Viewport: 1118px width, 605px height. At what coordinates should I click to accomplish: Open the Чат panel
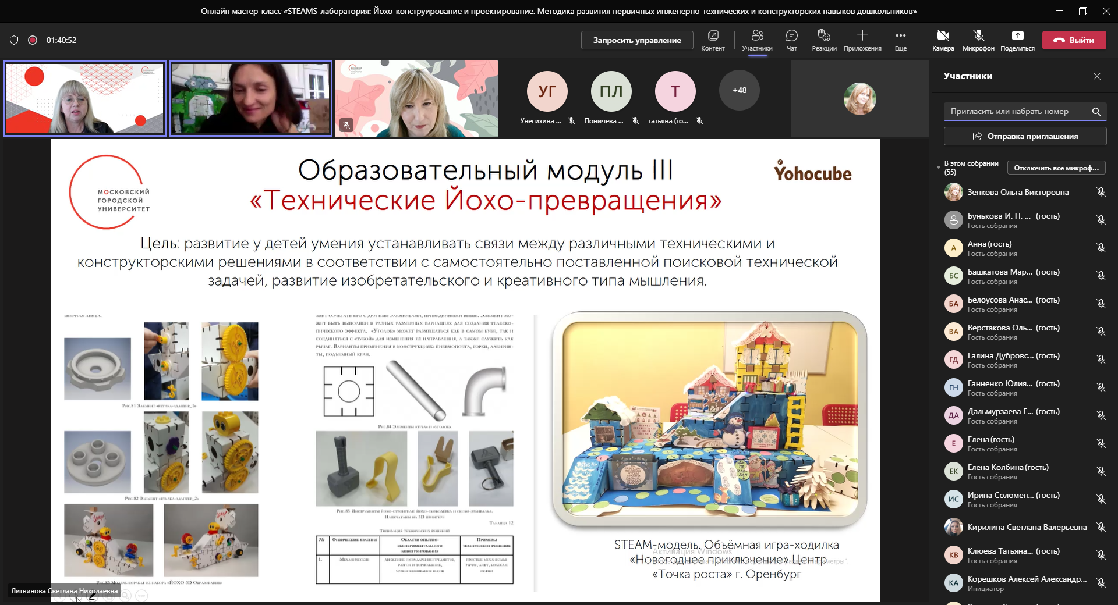pos(791,40)
